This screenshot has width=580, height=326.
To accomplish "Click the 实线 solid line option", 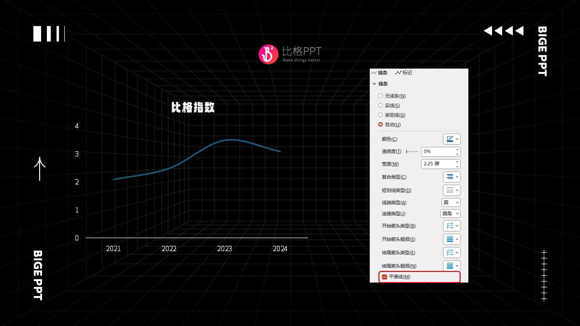I will tap(381, 105).
